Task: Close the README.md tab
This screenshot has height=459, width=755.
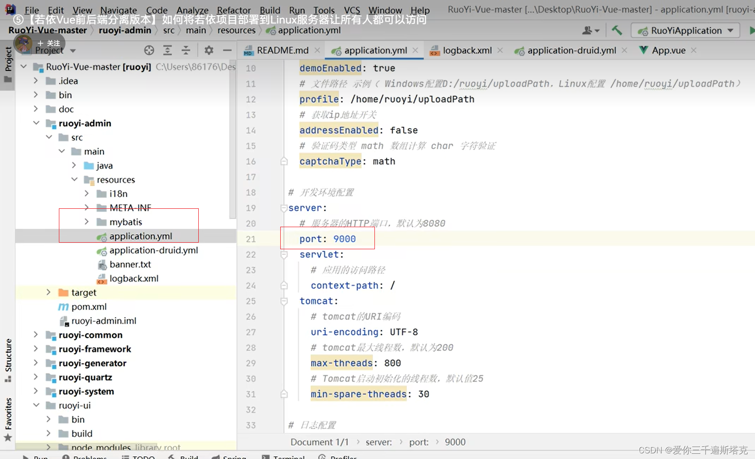Action: (x=317, y=50)
